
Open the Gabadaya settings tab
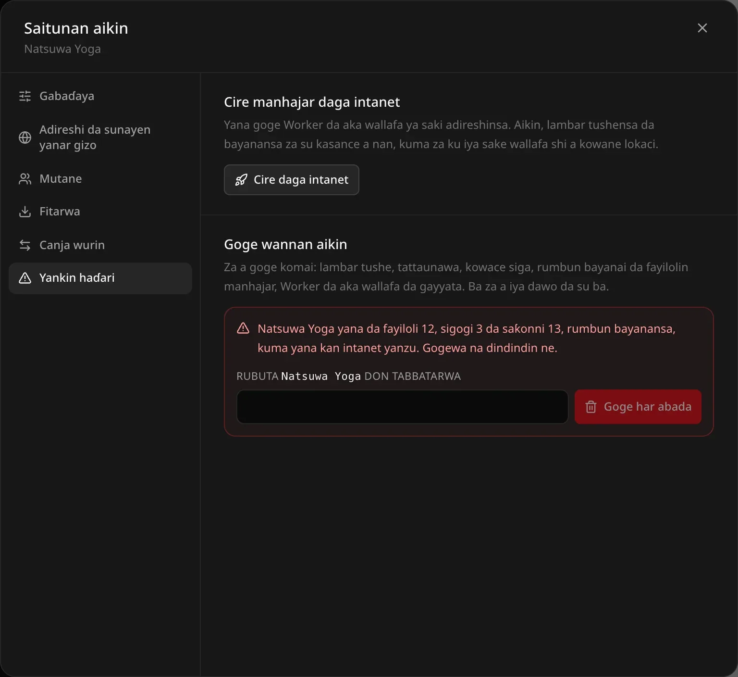click(x=100, y=96)
